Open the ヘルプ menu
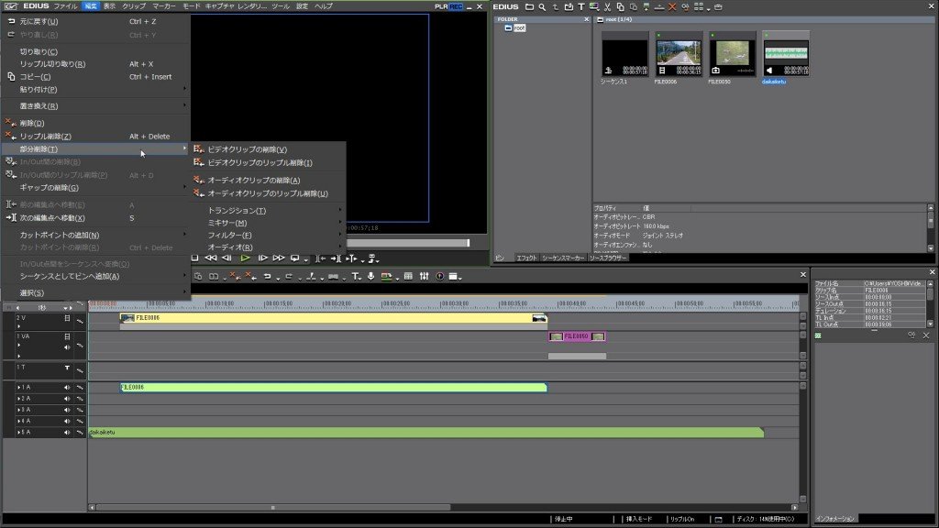This screenshot has width=939, height=528. coord(324,6)
